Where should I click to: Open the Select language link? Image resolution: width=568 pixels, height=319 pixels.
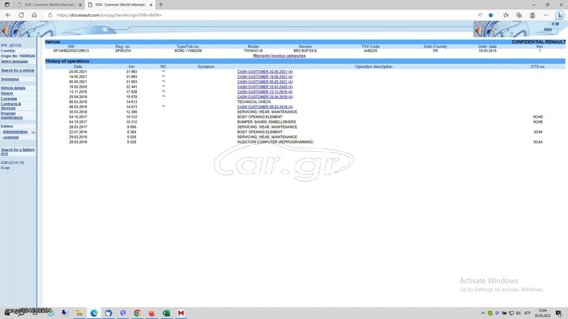tap(14, 61)
